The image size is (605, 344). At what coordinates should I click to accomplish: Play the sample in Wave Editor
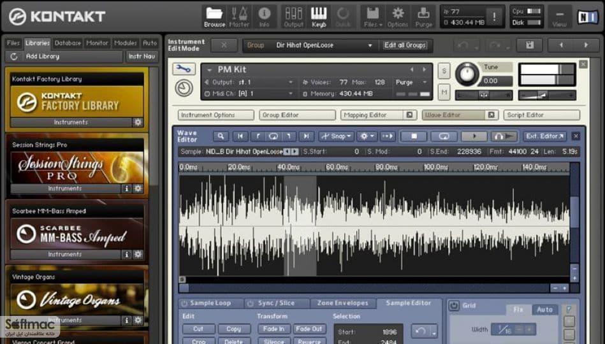click(474, 136)
